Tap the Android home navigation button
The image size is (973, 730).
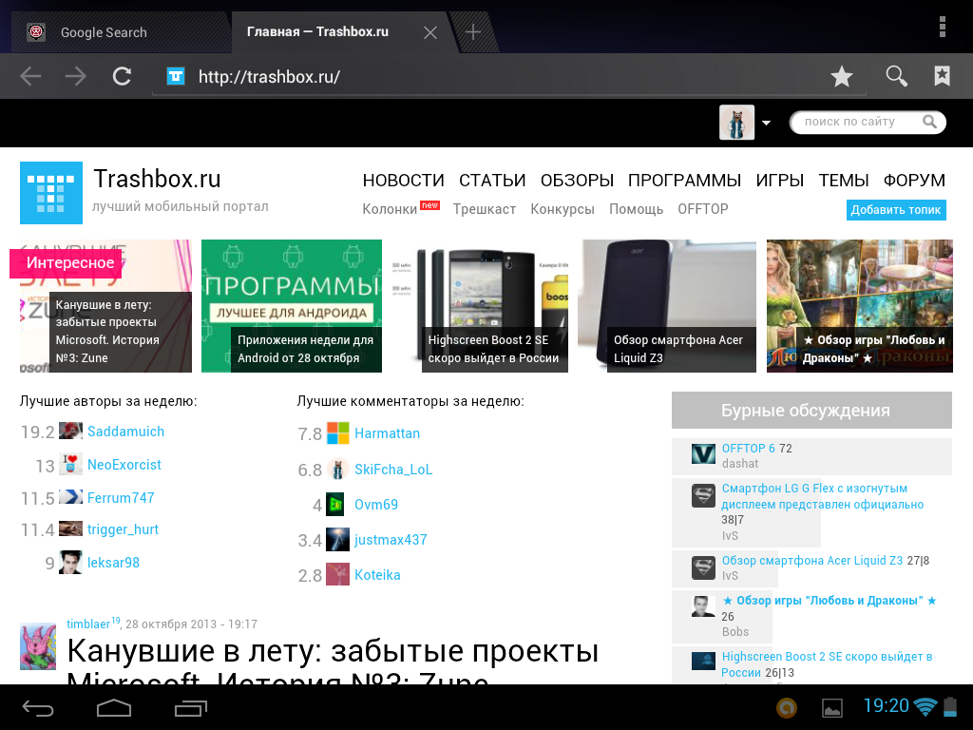point(114,707)
